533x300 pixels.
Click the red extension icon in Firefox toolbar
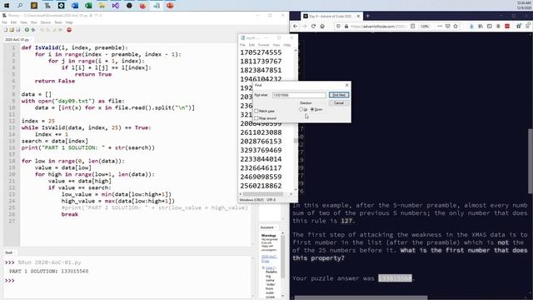(x=507, y=26)
